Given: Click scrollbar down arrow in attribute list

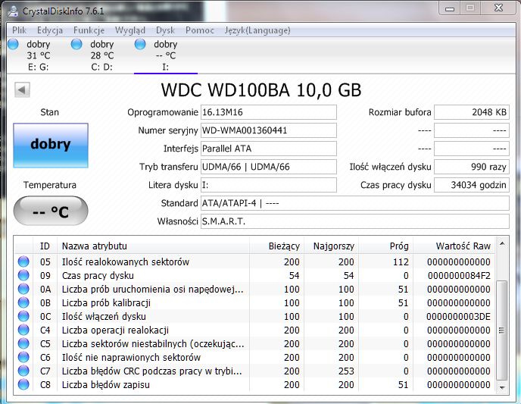Looking at the screenshot, I should point(502,388).
